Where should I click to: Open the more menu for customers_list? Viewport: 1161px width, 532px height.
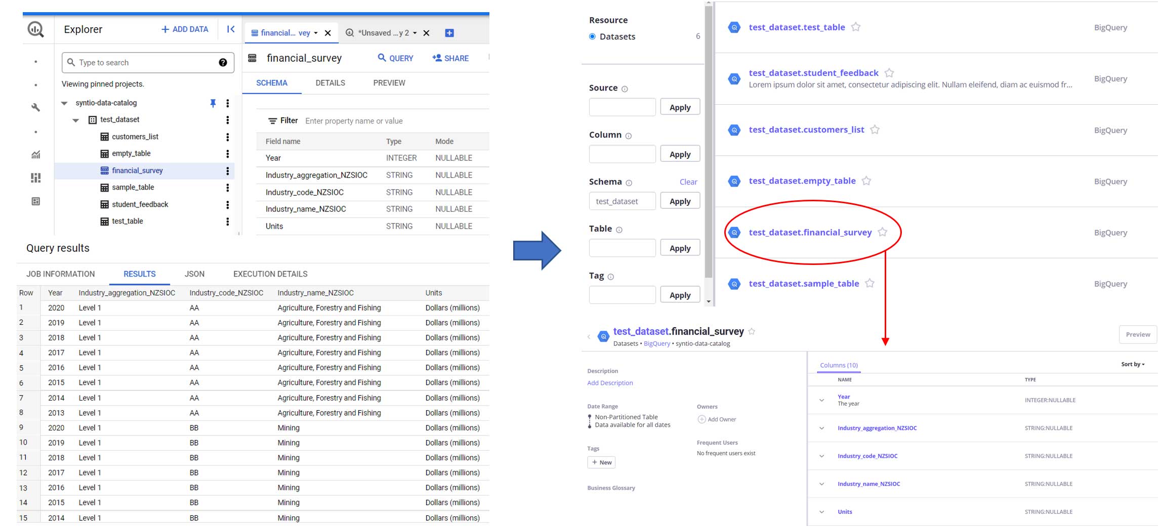coord(228,137)
